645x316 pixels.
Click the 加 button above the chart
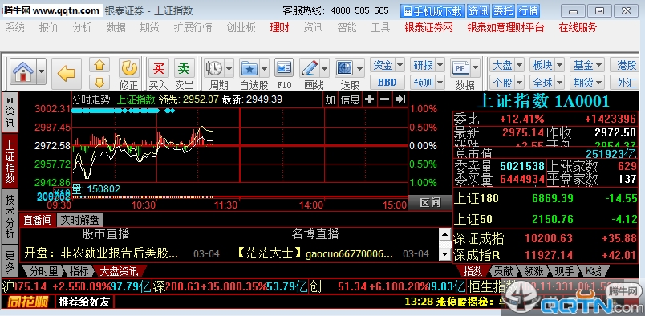point(331,99)
